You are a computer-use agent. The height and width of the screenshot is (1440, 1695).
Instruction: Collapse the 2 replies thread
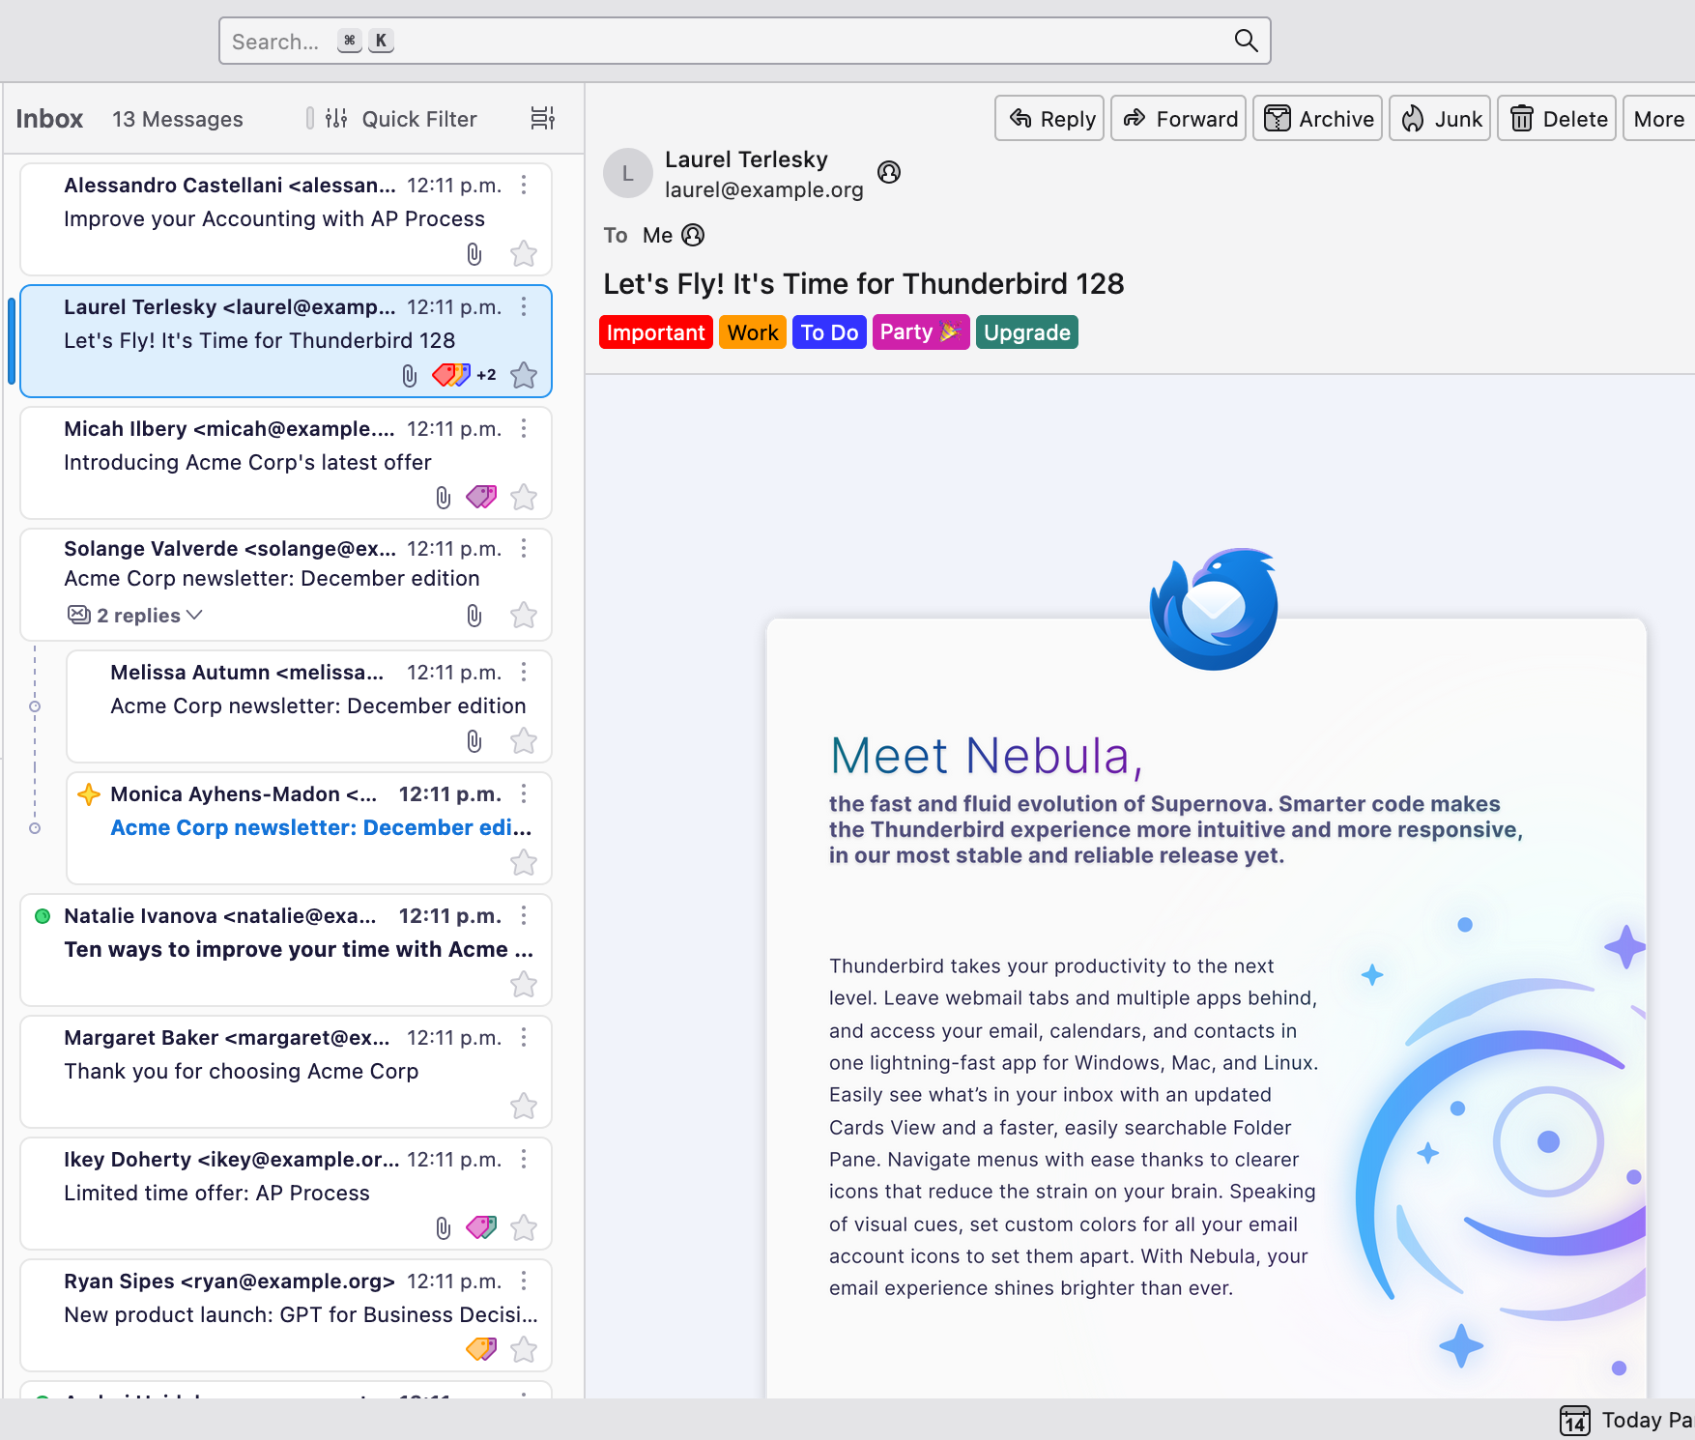tap(135, 616)
